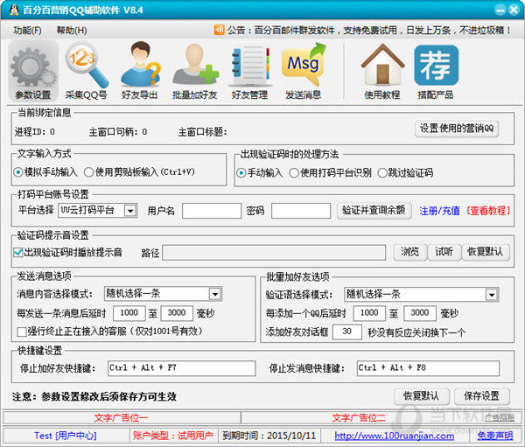This screenshot has width=525, height=447.
Task: Expand 验证语选择模式 dropdown
Action: tap(492, 294)
